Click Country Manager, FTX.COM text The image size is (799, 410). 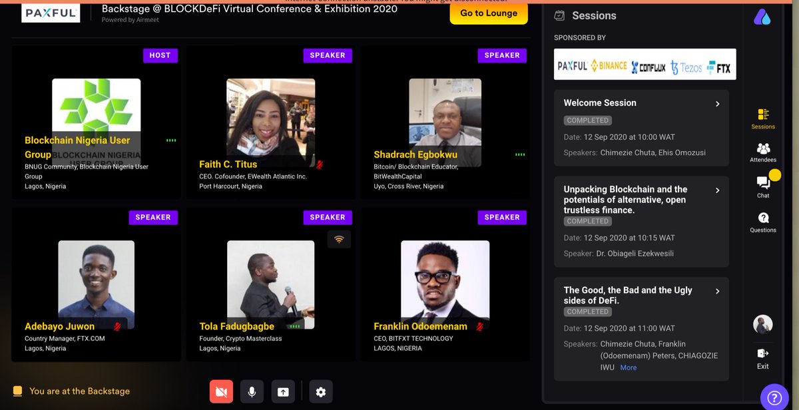65,339
